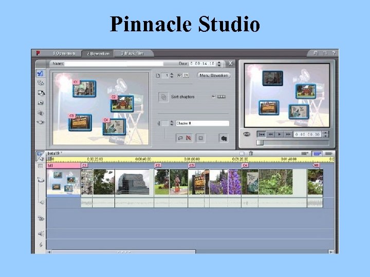Select the C2 menu button thumbnail in editor
Viewport: 370px width, 277px height.
point(122,104)
